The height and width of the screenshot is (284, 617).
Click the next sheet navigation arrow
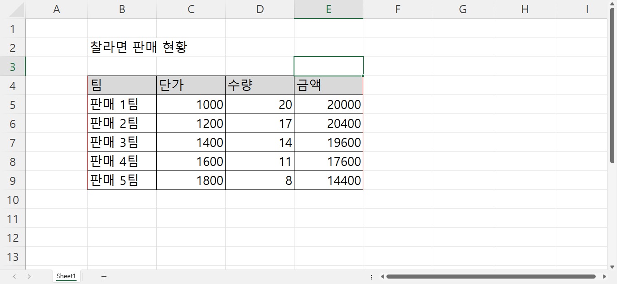point(29,276)
